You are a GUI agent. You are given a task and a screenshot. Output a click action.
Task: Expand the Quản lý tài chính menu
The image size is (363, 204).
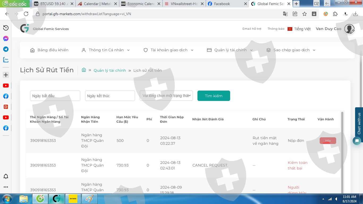pyautogui.click(x=230, y=50)
